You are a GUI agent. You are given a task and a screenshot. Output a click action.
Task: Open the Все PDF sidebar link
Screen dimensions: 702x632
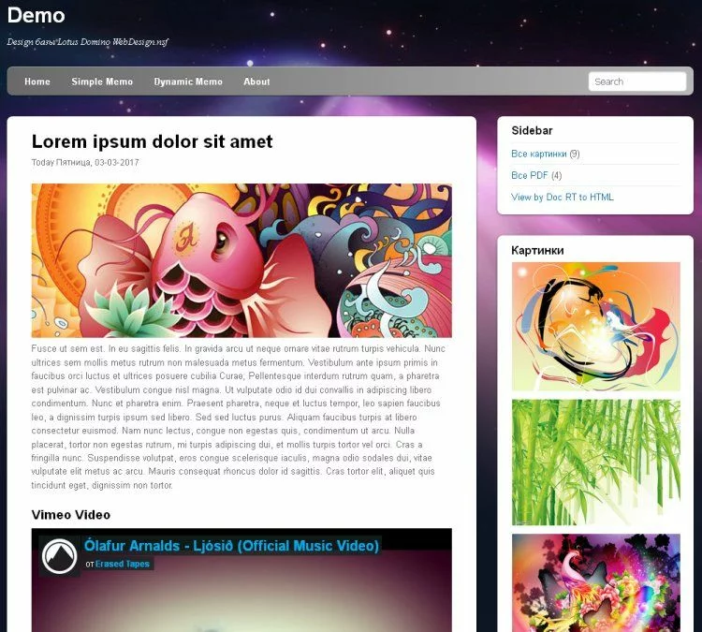point(530,175)
